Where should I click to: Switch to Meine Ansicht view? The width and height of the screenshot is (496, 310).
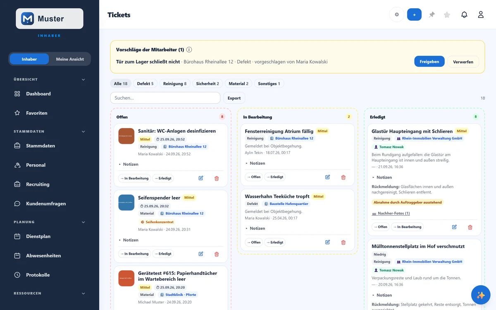70,59
